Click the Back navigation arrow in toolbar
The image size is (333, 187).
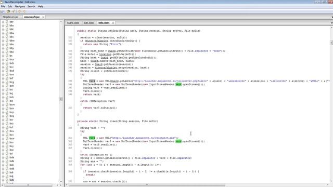[x=19, y=11]
